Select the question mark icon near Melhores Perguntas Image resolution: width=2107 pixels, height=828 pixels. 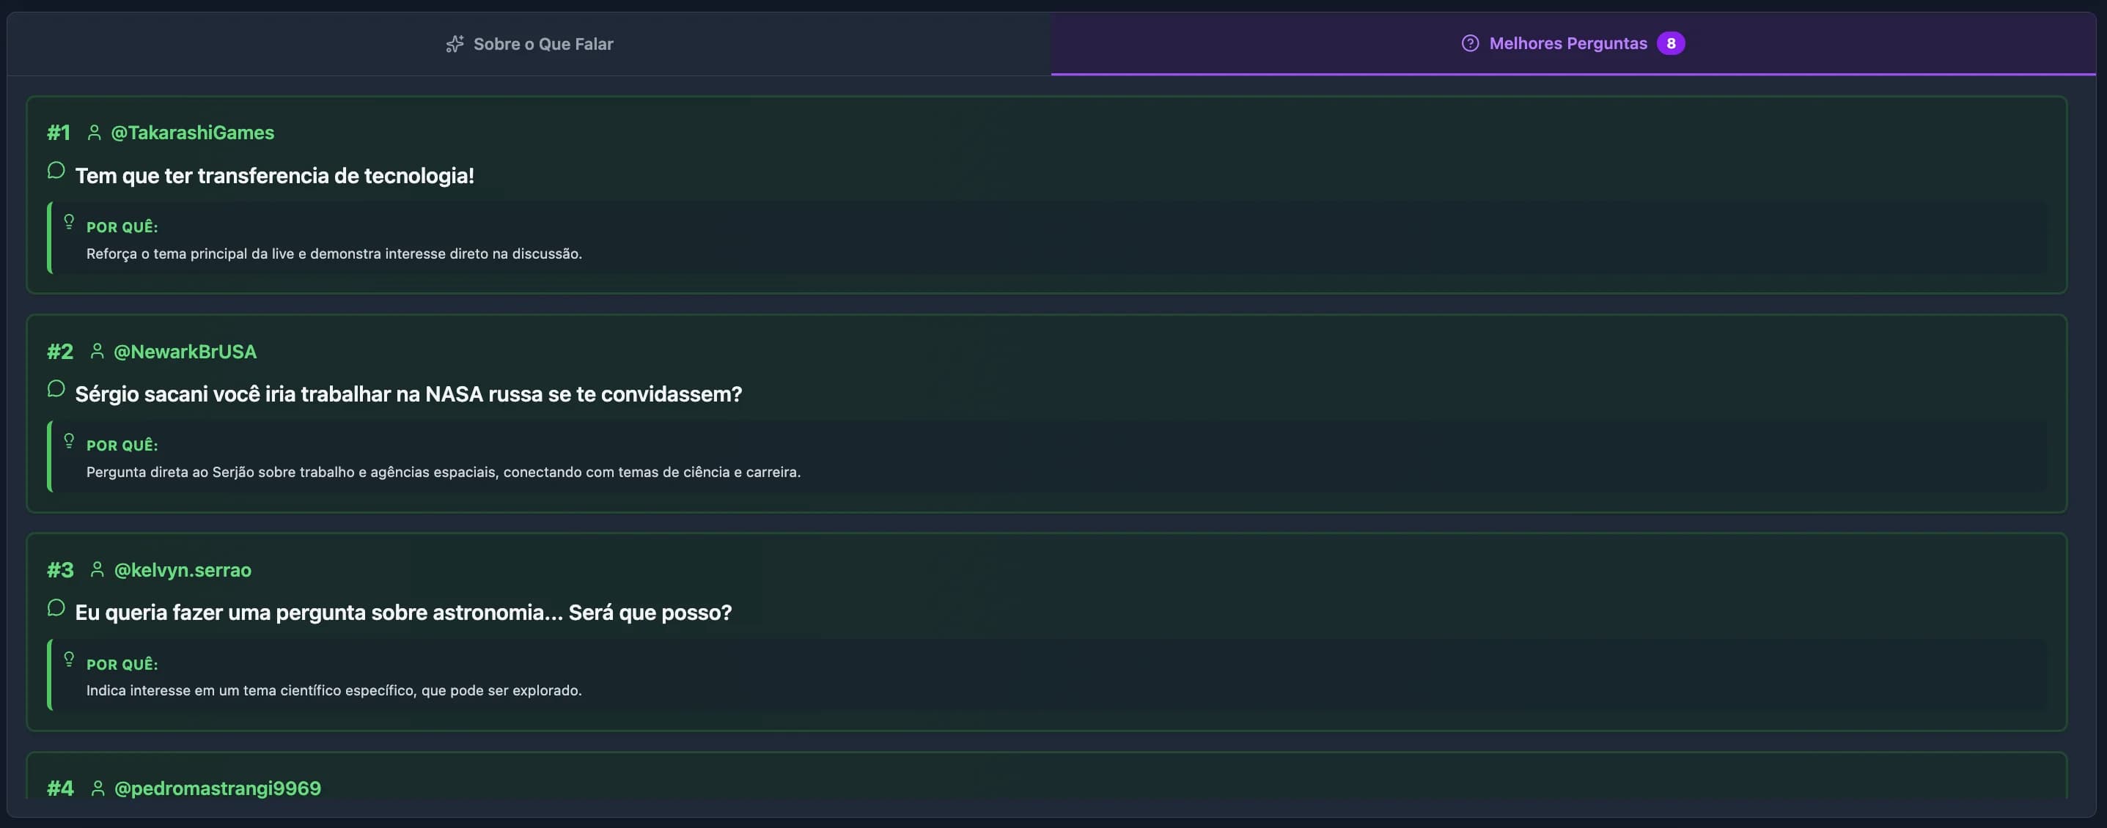(1471, 43)
